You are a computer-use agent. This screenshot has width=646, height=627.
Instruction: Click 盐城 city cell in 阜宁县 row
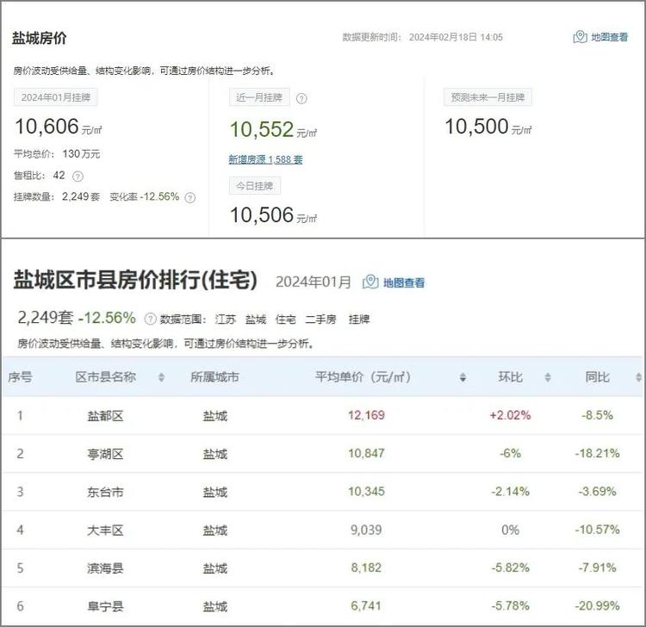[x=214, y=606]
